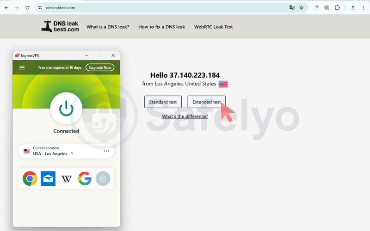
Task: Open 'What's the difference?' link
Action: (x=185, y=116)
